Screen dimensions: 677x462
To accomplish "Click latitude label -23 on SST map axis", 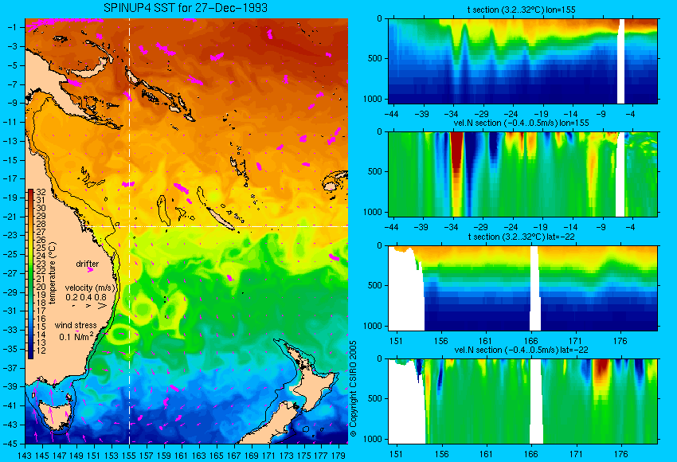I will point(10,235).
